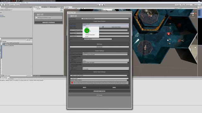Image resolution: width=202 pixels, height=113 pixels.
Task: Toggle the Global/Local handle button
Action: (x=17, y=5)
